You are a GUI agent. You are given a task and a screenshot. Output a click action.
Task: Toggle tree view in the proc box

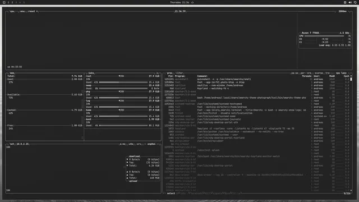[x=328, y=73]
